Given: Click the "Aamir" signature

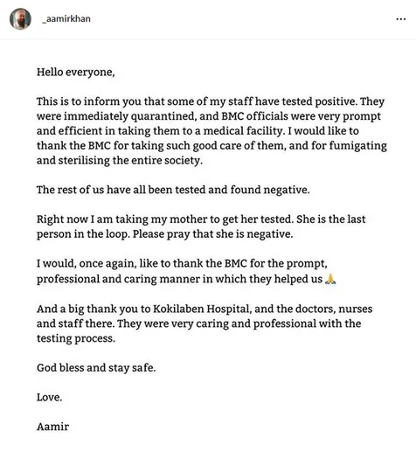Looking at the screenshot, I should (x=53, y=427).
